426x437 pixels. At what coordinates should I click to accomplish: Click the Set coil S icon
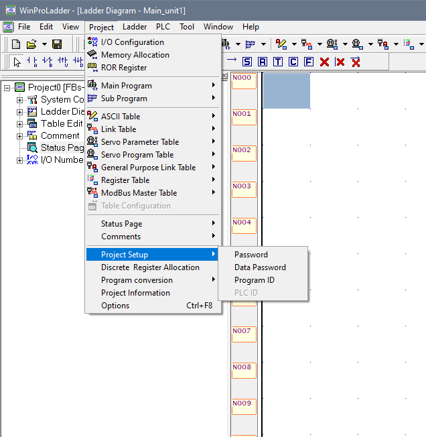[247, 62]
